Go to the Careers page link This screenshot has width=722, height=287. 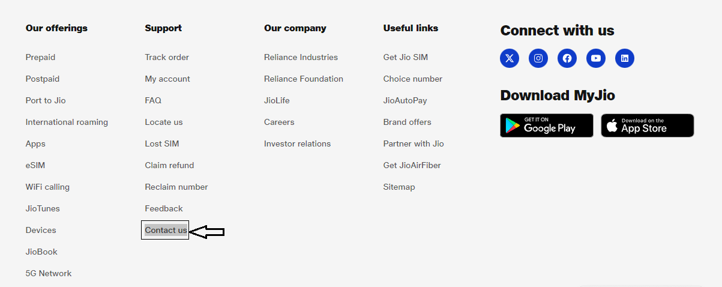279,122
